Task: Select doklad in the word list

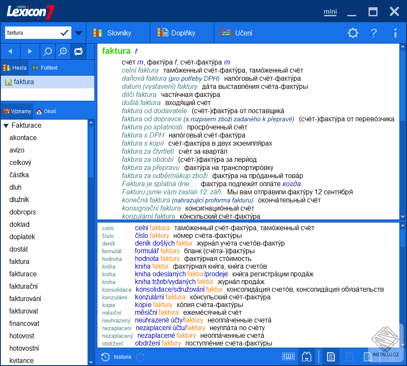Action: pyautogui.click(x=20, y=225)
